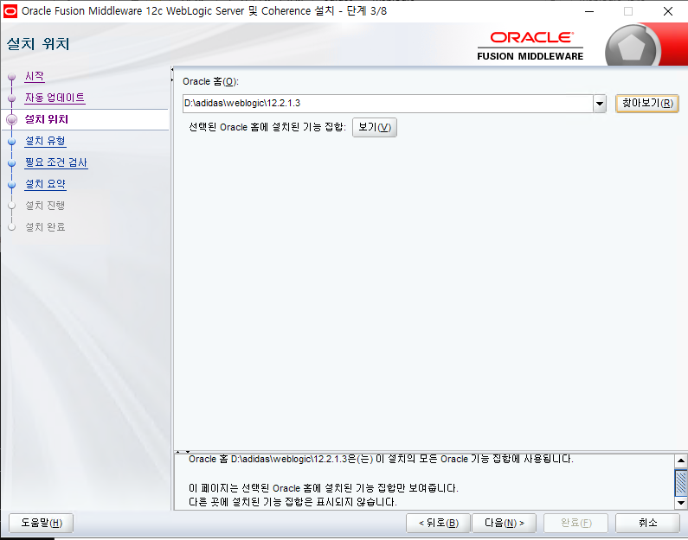Screen dimensions: 688x540
Task: Click the 'Oracle 홈(O):' label
Action: 210,82
